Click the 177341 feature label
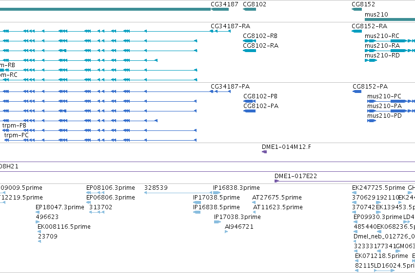415x273 pixels. pyautogui.click(x=384, y=246)
